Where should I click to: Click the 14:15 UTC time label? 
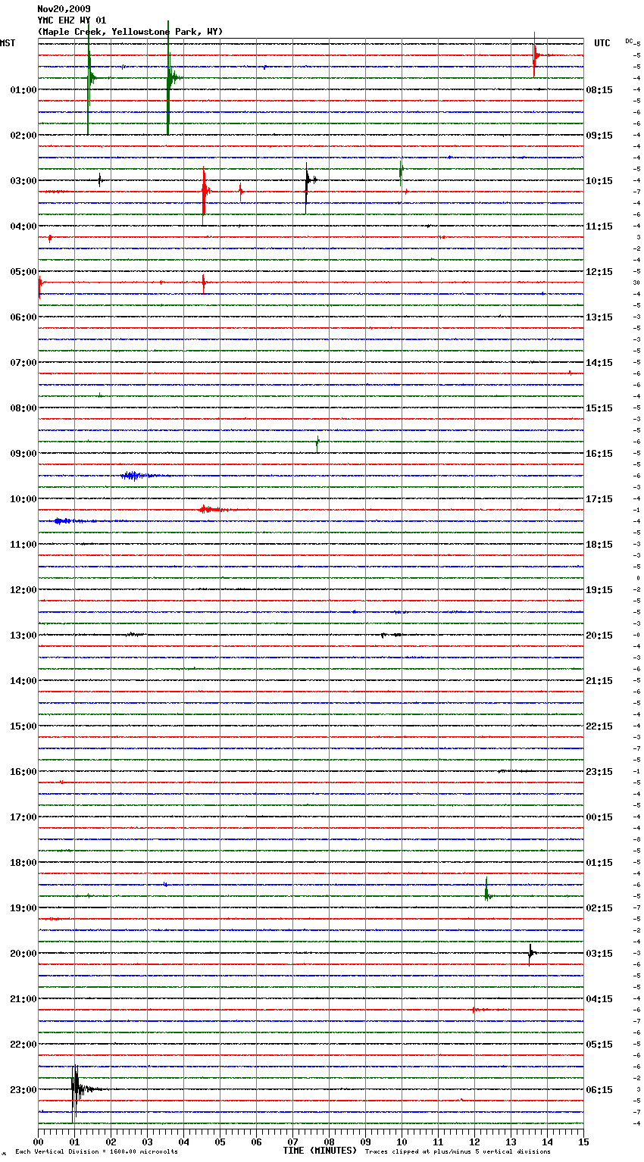[599, 363]
